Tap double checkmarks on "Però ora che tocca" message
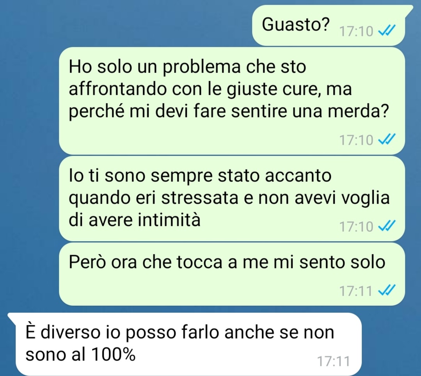The image size is (421, 376). pyautogui.click(x=387, y=291)
